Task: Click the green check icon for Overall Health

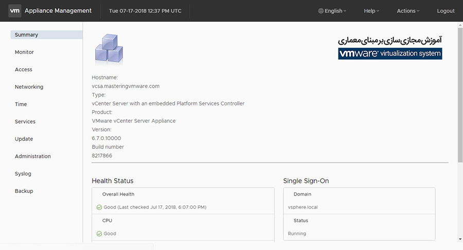Action: (99, 207)
